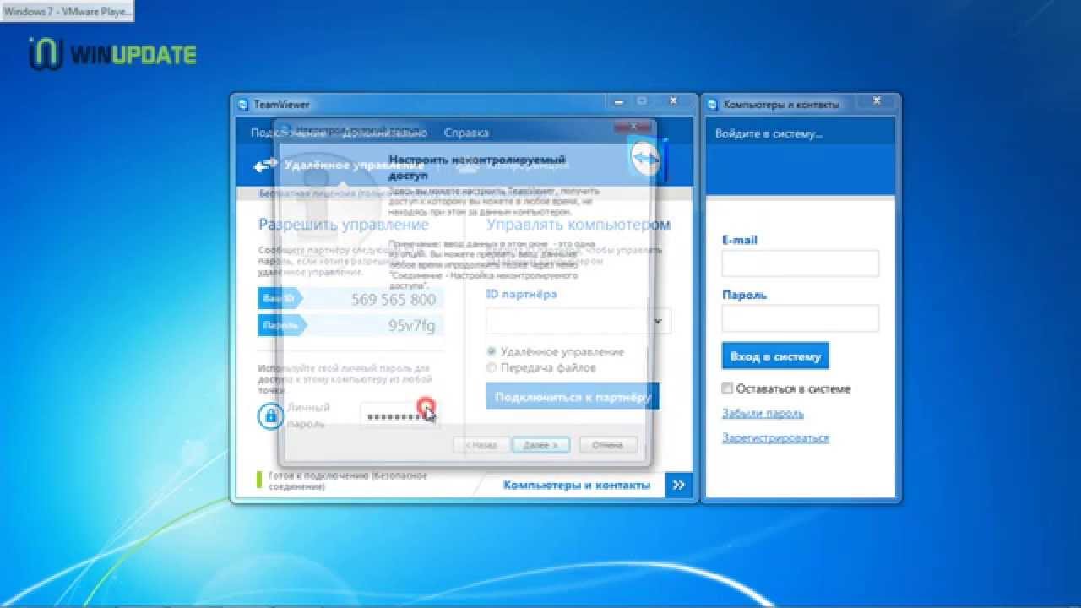The height and width of the screenshot is (608, 1081).
Task: Focus the E-mail input field
Action: pos(801,263)
